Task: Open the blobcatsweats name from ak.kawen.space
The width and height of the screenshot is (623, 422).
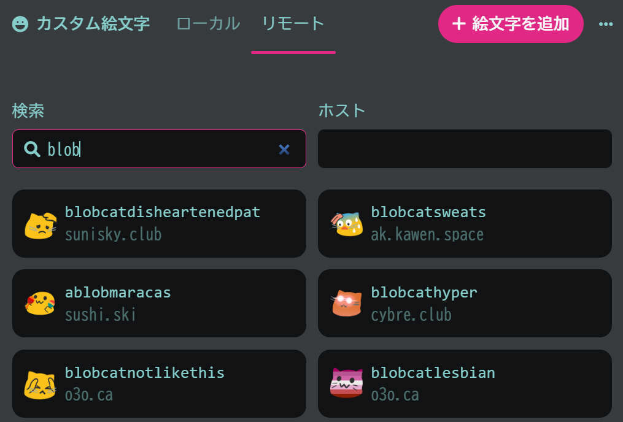Action: pyautogui.click(x=428, y=212)
